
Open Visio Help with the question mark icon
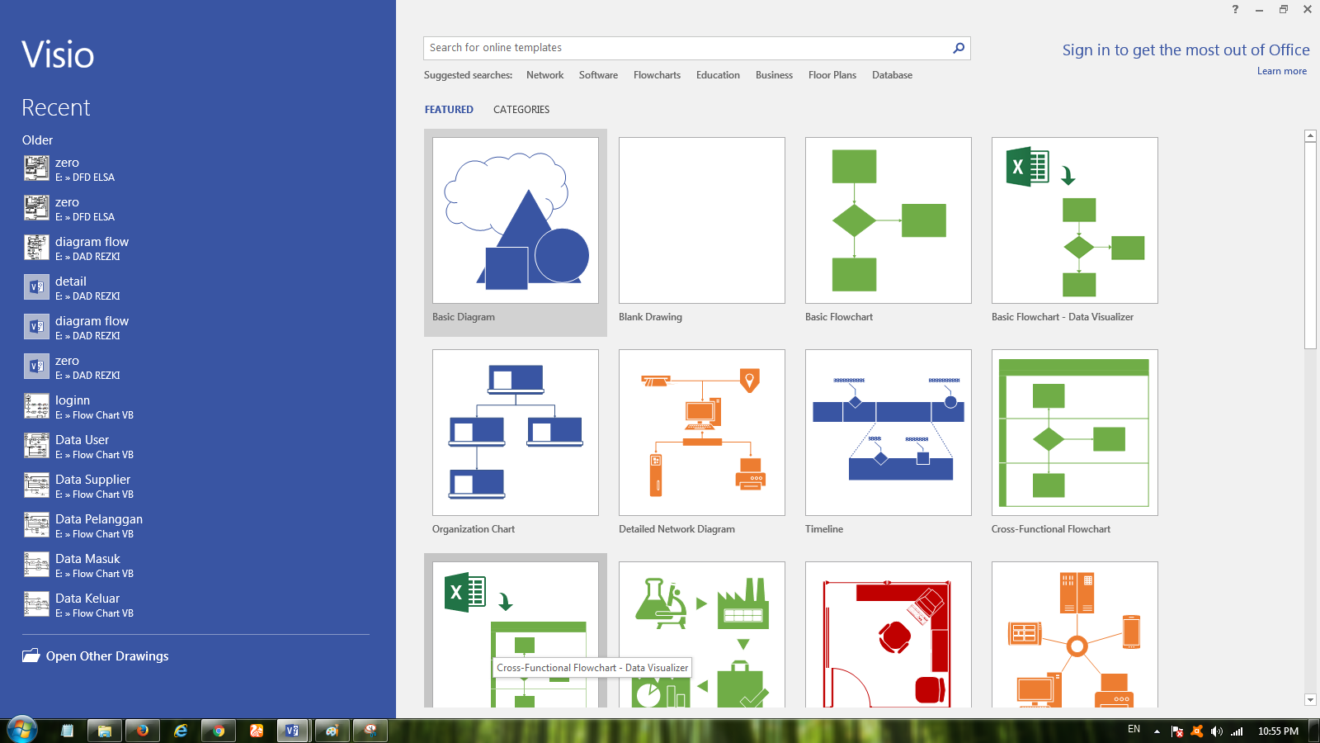1235,9
